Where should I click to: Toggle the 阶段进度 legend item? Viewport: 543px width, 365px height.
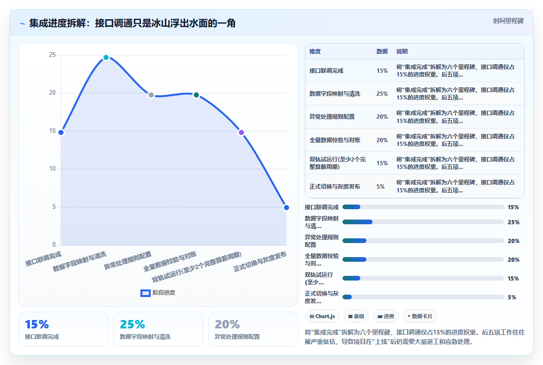coord(158,293)
